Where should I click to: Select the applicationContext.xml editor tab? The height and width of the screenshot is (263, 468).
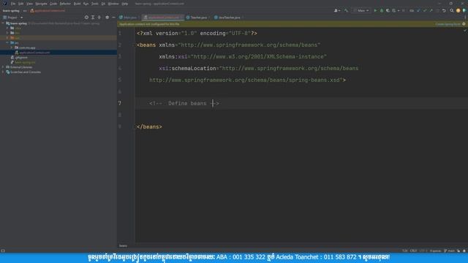(x=162, y=18)
